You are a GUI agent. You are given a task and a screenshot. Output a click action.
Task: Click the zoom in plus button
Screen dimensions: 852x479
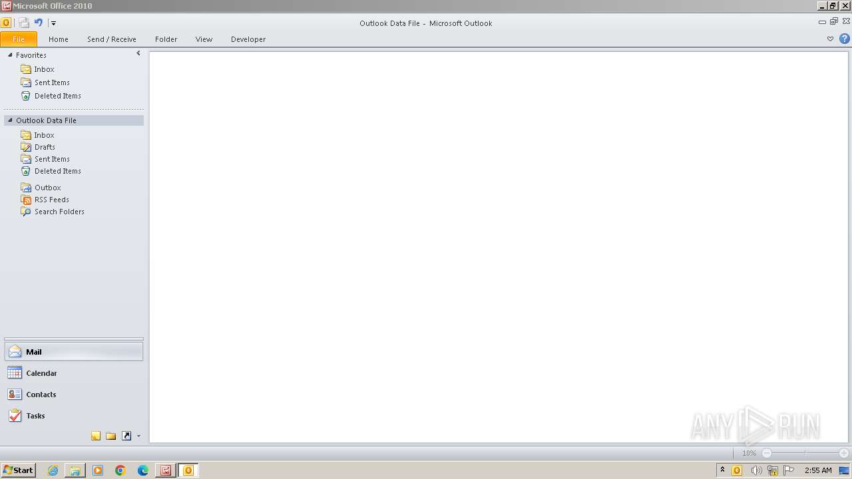tap(843, 453)
